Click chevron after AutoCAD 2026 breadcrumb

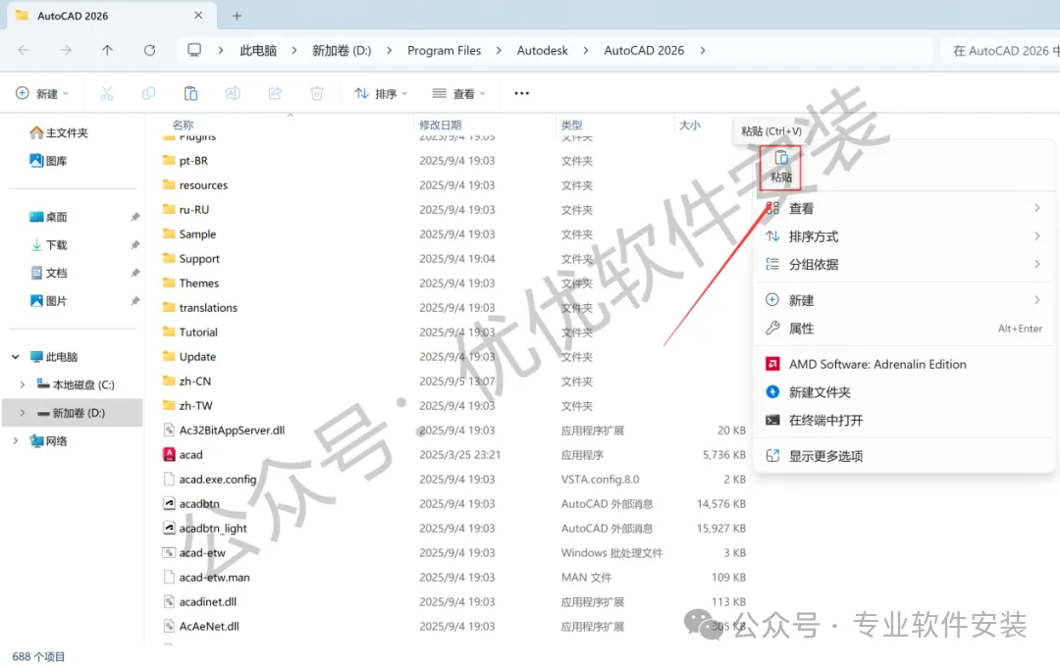[703, 50]
